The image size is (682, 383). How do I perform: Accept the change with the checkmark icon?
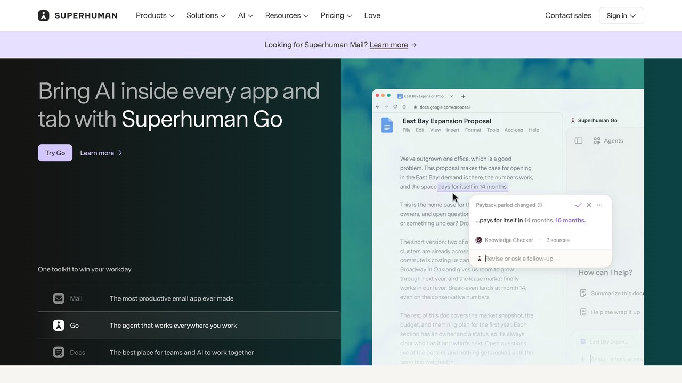(578, 205)
